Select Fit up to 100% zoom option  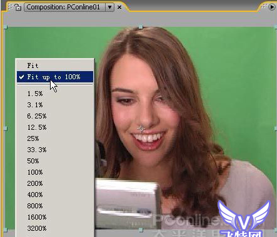pyautogui.click(x=55, y=77)
